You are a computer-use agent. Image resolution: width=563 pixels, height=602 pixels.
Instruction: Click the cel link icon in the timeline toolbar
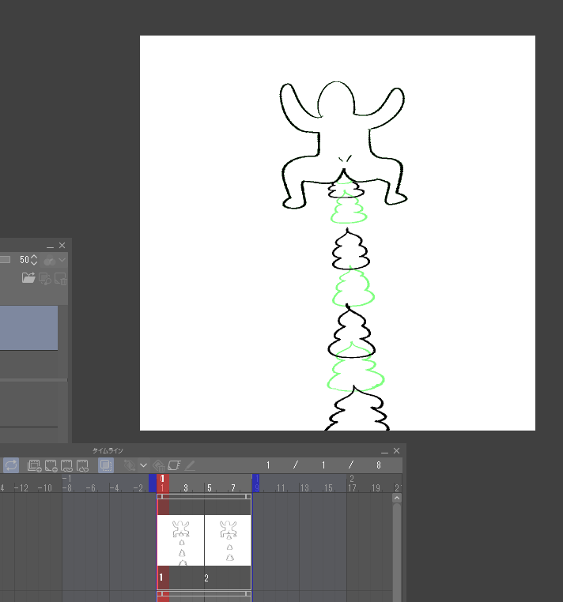click(x=66, y=465)
